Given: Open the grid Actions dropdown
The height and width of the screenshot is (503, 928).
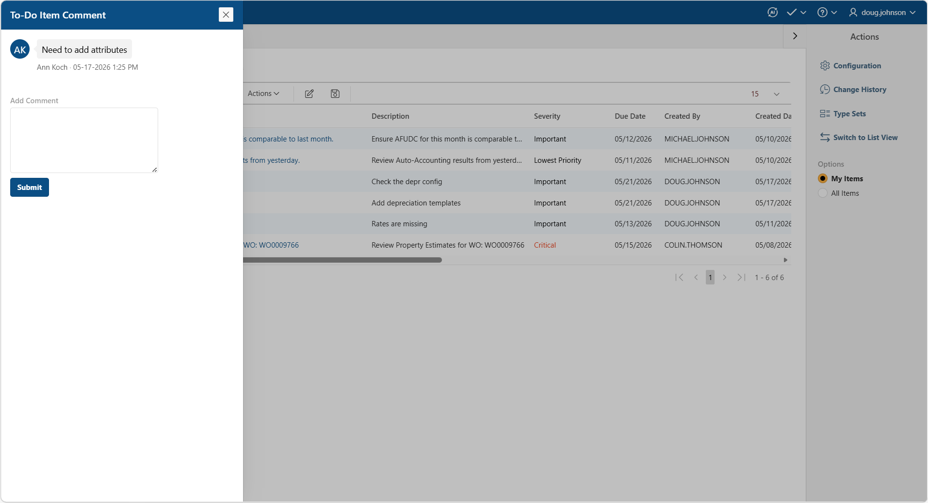Looking at the screenshot, I should point(263,94).
